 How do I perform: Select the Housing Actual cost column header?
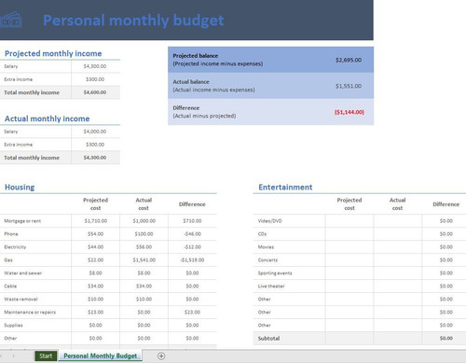(144, 204)
